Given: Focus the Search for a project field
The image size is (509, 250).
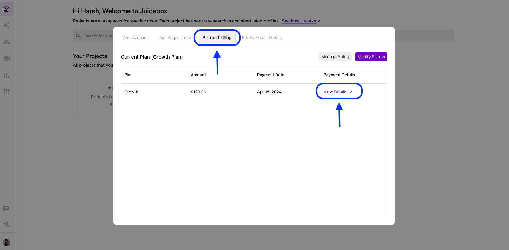Looking at the screenshot, I should pos(263,36).
